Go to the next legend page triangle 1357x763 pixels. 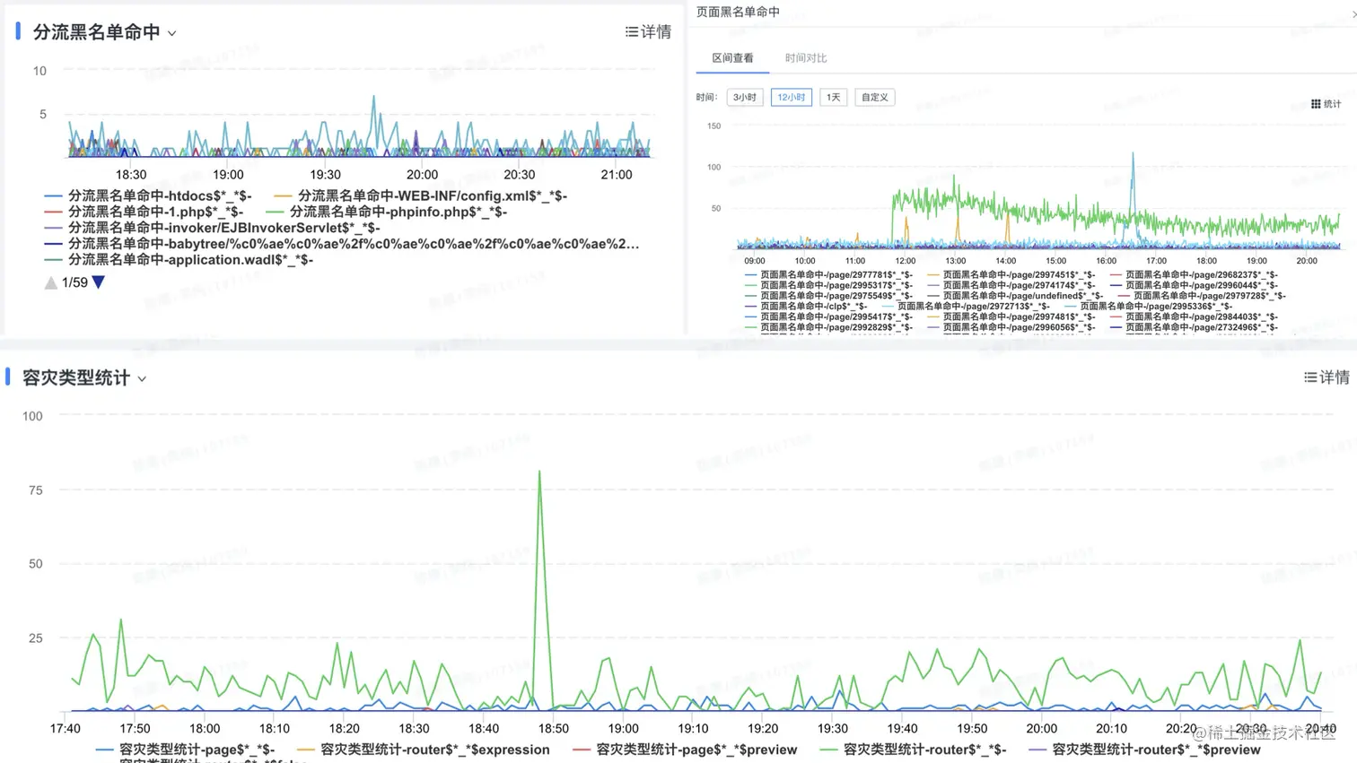(x=99, y=282)
